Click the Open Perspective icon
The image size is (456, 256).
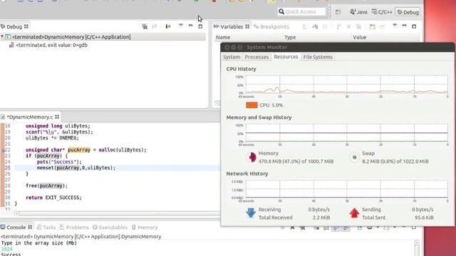pos(338,12)
